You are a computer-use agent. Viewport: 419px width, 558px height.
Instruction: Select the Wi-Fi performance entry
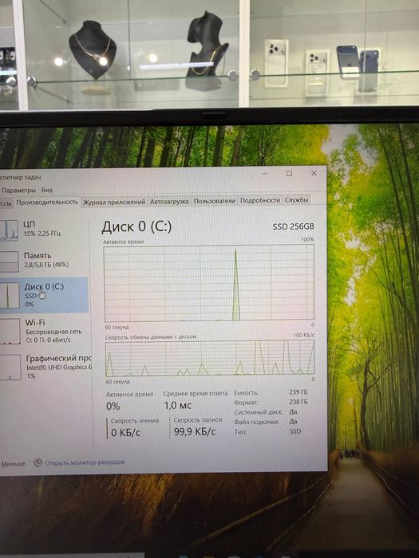click(43, 331)
